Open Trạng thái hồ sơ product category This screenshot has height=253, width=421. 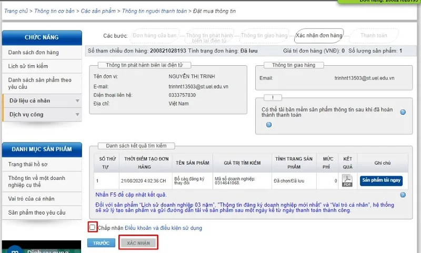coord(42,164)
